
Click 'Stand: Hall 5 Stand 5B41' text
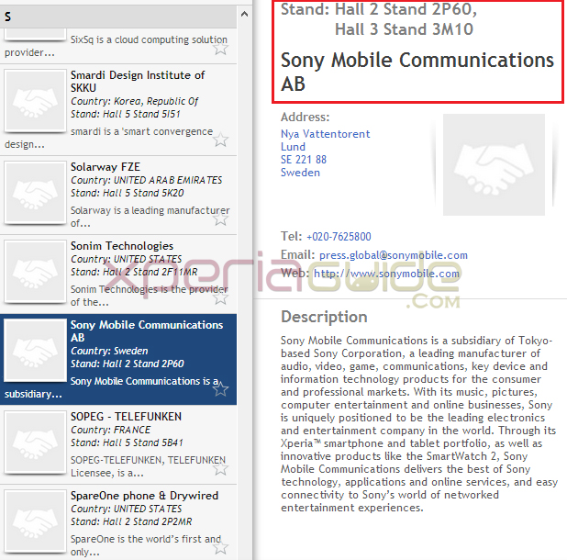(127, 442)
